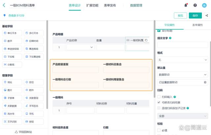Click the 预览 button

pyautogui.click(x=180, y=16)
